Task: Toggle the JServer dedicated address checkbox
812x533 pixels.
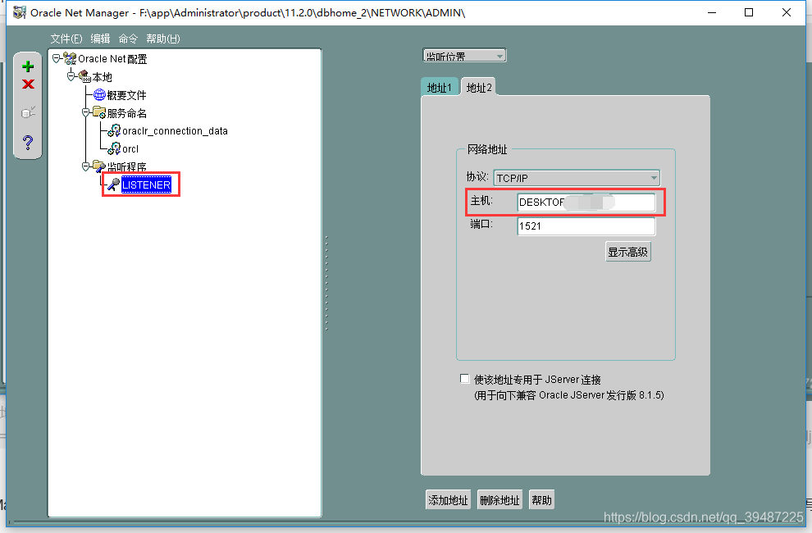Action: 464,379
